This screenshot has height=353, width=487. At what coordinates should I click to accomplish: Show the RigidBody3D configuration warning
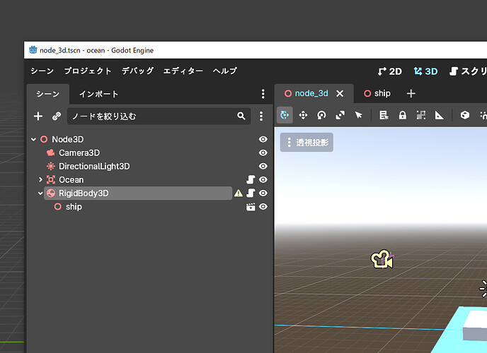click(x=239, y=193)
